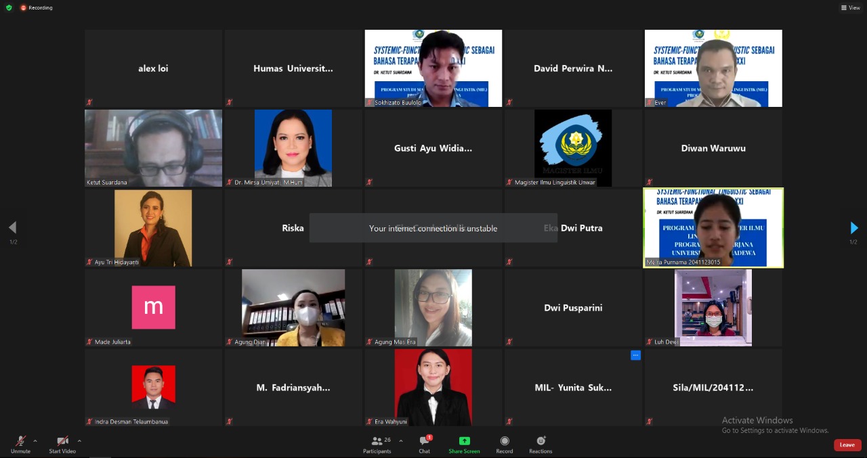Click Ayu Tri Hidayanti's photo tile

pyautogui.click(x=153, y=228)
